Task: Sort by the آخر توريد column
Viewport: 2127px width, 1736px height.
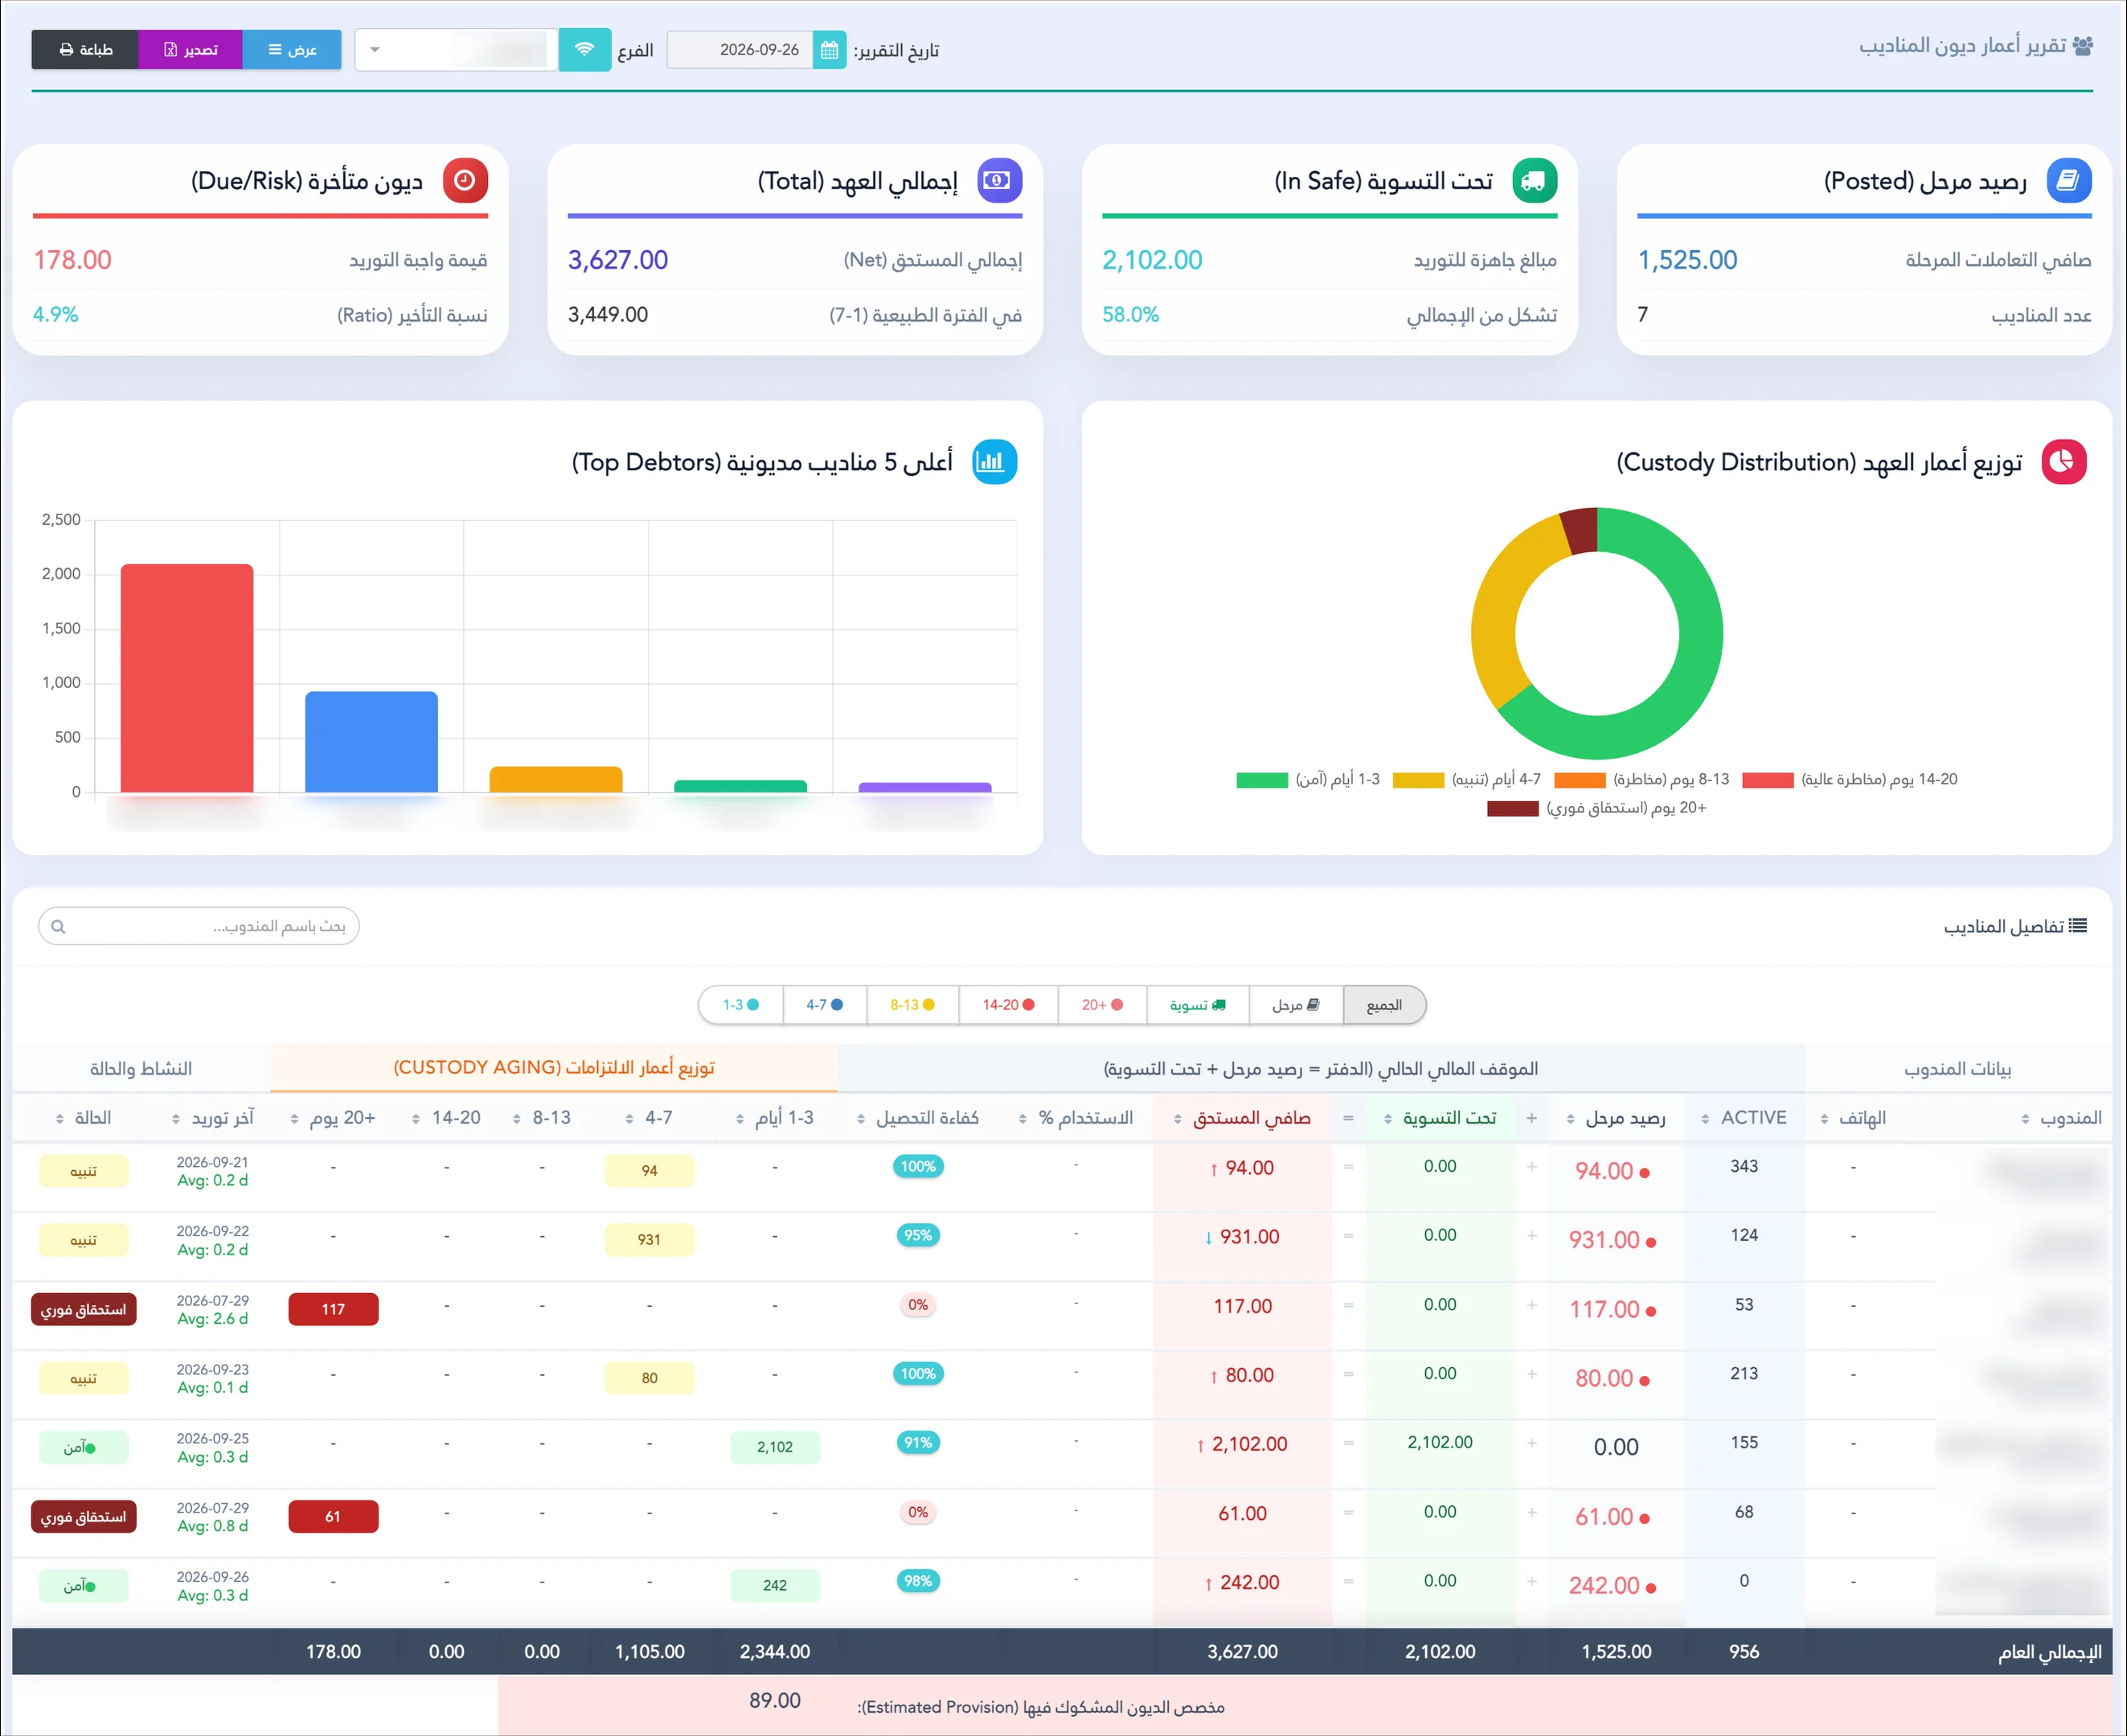Action: (212, 1118)
